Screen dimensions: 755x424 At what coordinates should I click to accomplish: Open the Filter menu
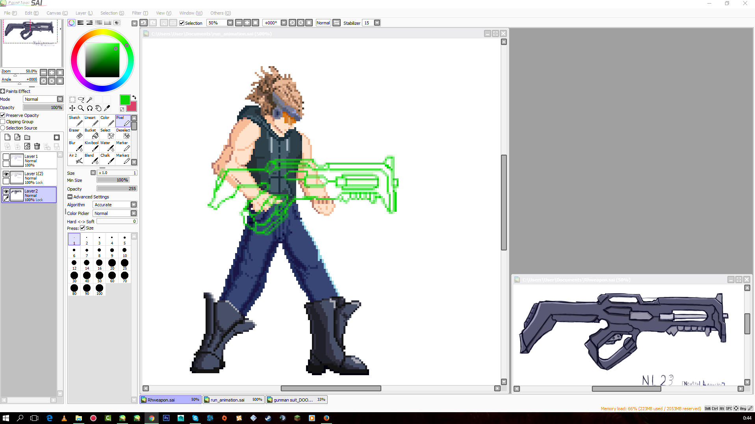pos(140,13)
